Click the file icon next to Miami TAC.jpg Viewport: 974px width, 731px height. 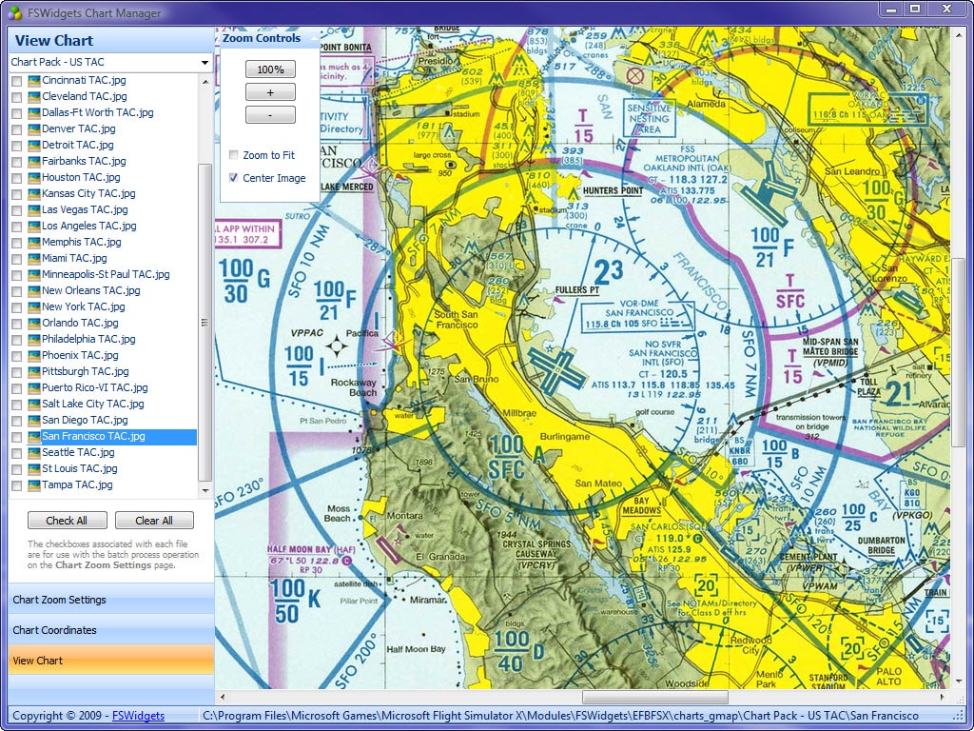pyautogui.click(x=34, y=258)
